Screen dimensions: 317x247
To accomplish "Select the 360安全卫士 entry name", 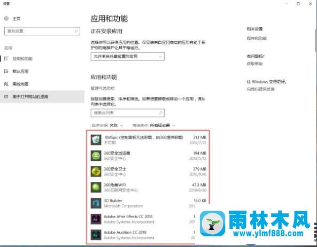I will (x=115, y=169).
